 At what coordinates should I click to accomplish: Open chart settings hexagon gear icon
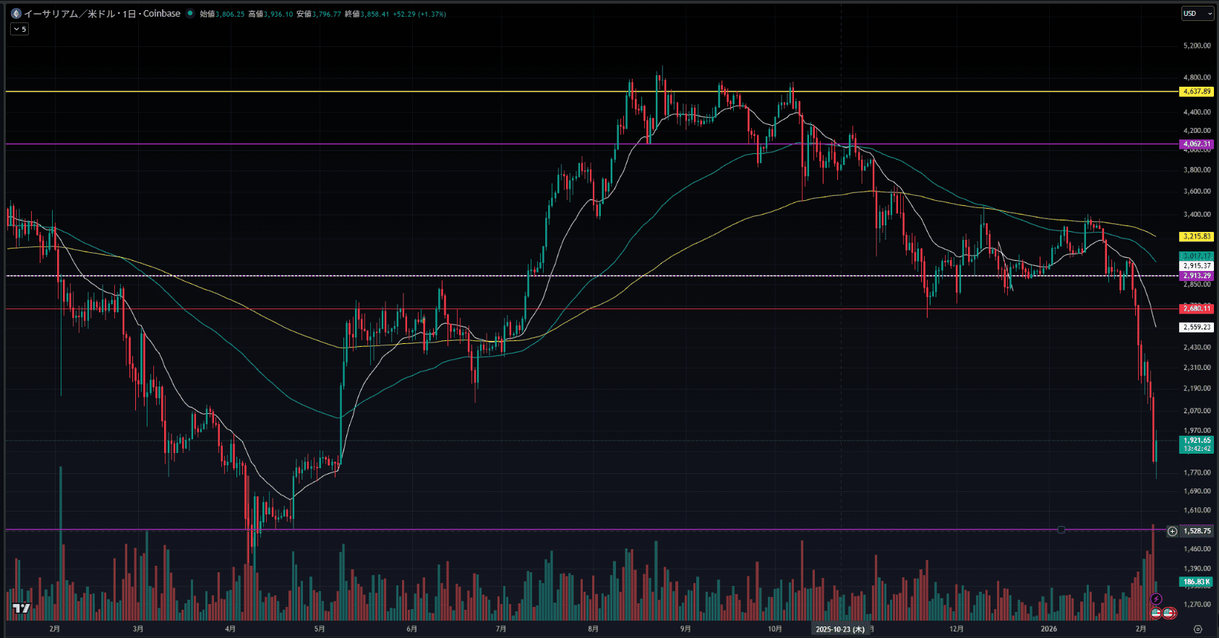(1198, 629)
